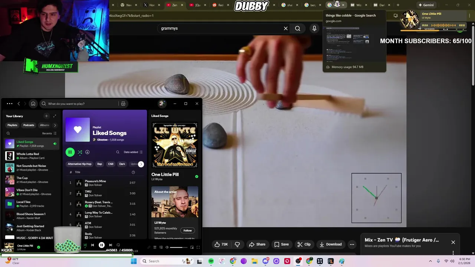
Task: Toggle saved checkmark in Spotify now-playing bar
Action: [x=39, y=247]
